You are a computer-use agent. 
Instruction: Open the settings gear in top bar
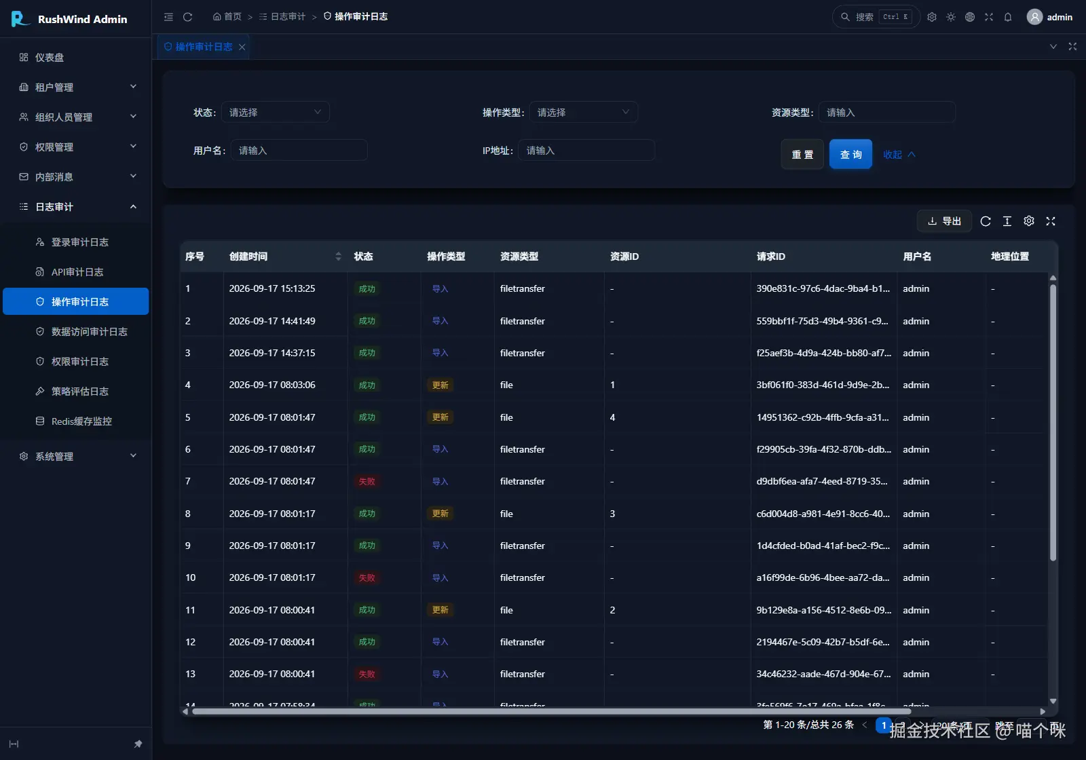coord(932,17)
